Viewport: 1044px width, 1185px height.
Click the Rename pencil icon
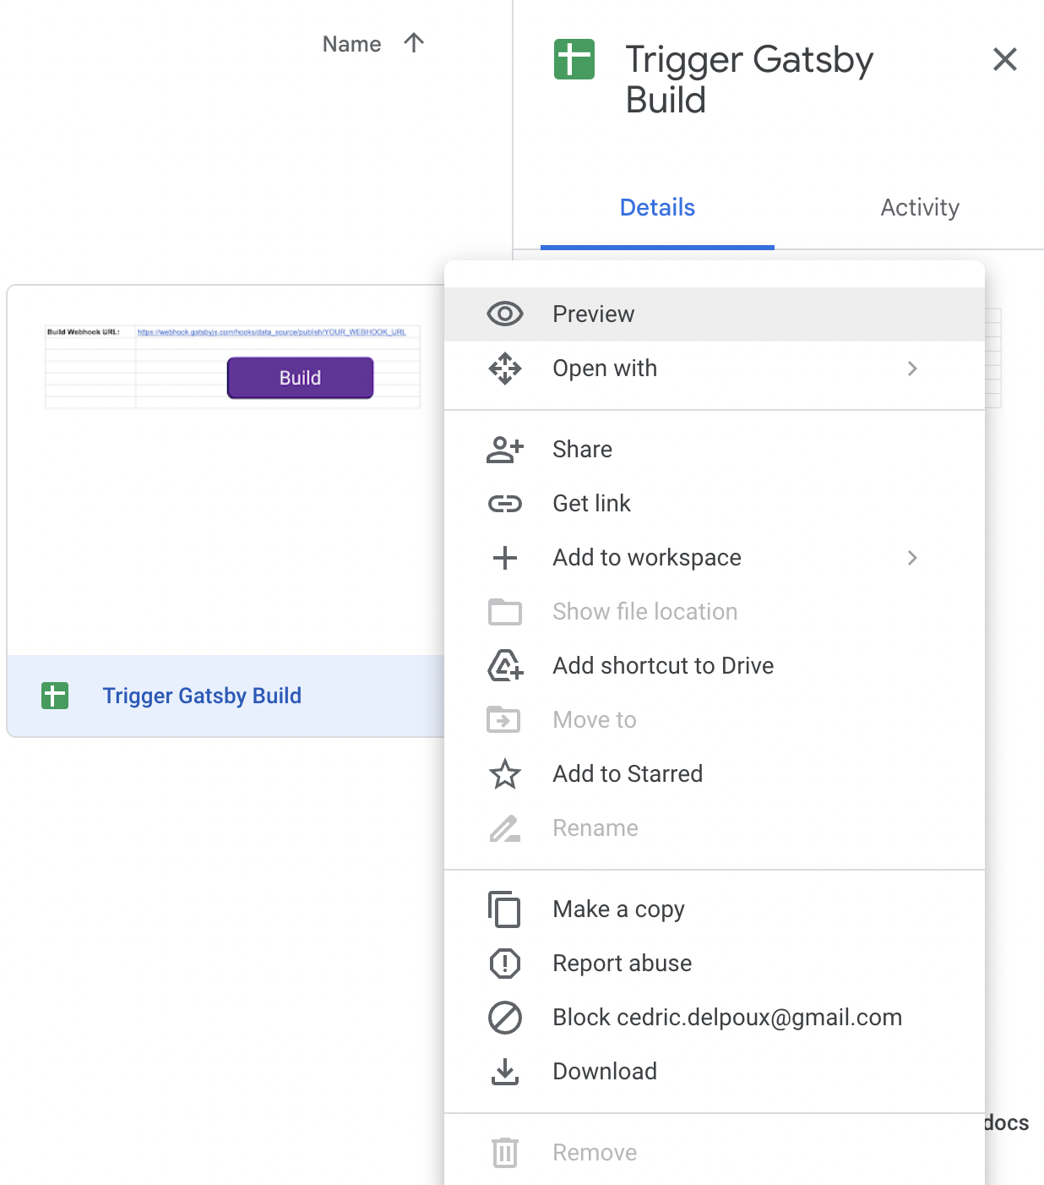[x=505, y=828]
